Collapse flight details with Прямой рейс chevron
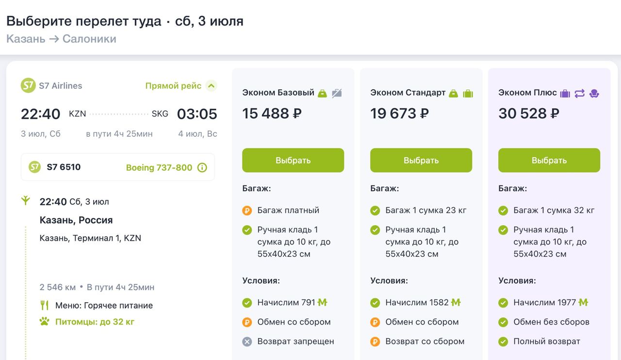This screenshot has height=360, width=621. [211, 86]
